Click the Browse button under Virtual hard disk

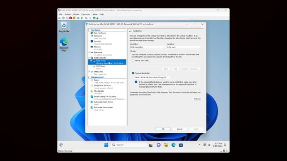pos(194,69)
